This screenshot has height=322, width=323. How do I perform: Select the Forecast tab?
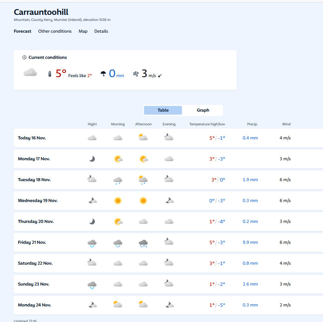pyautogui.click(x=22, y=31)
